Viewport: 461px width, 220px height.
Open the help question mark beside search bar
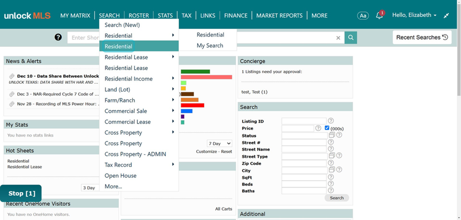click(58, 37)
